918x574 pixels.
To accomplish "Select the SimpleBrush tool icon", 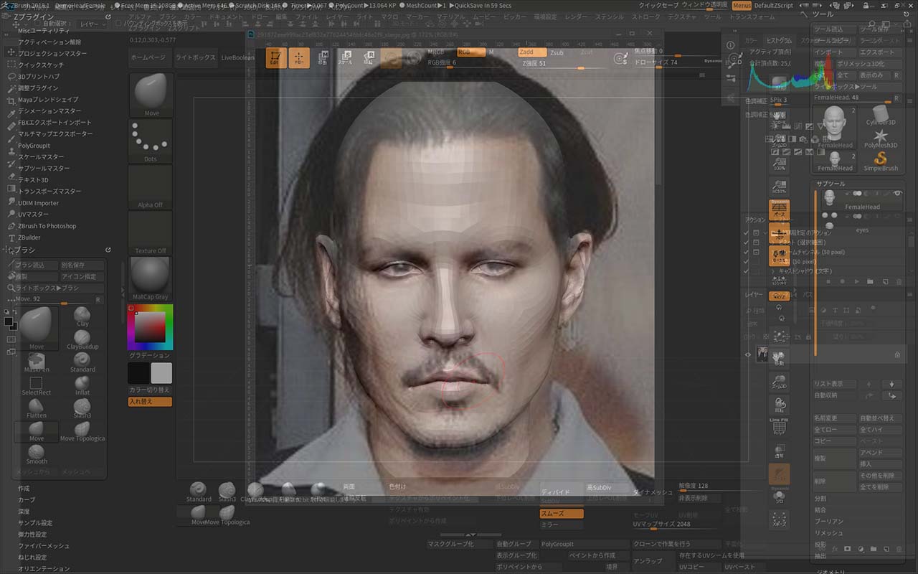I will tap(881, 158).
